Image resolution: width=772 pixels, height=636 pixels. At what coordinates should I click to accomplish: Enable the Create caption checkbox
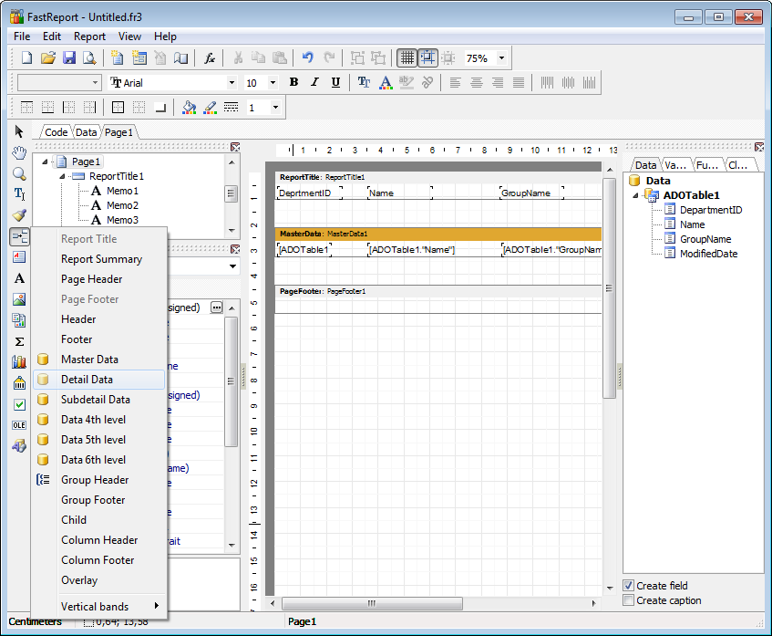click(628, 600)
